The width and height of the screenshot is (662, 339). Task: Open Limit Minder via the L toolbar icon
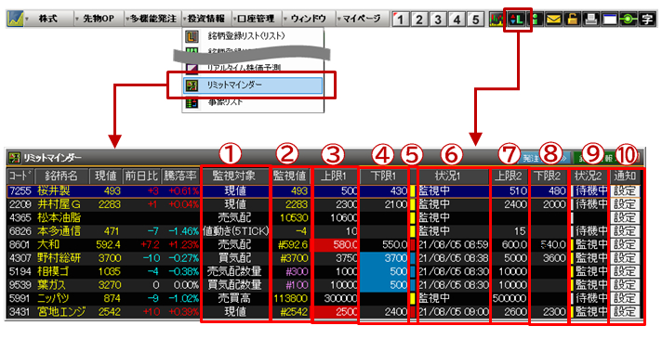pos(517,20)
